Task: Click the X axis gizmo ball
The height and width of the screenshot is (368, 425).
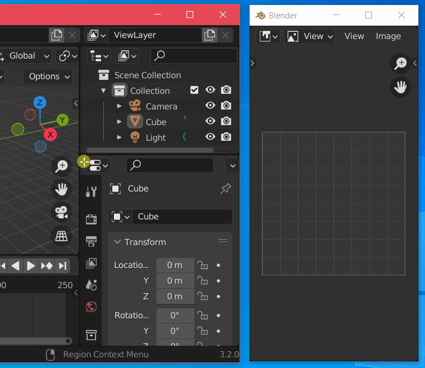Action: coord(50,135)
